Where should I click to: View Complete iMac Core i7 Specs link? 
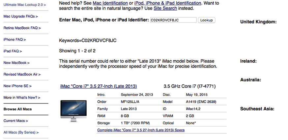[x=141, y=130]
